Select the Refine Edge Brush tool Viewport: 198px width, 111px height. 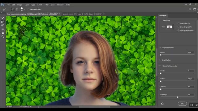pos(3,22)
